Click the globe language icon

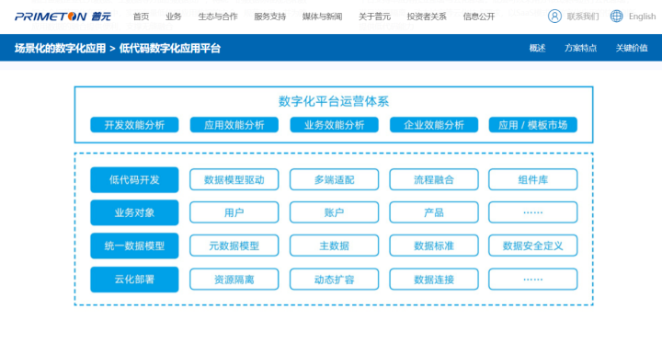(x=616, y=17)
